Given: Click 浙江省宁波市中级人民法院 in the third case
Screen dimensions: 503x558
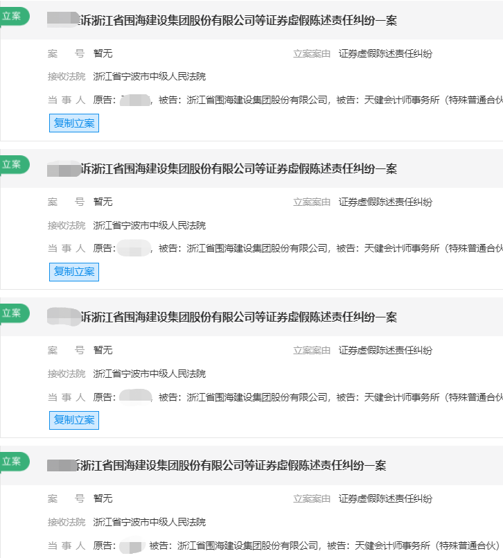Looking at the screenshot, I should tap(150, 374).
